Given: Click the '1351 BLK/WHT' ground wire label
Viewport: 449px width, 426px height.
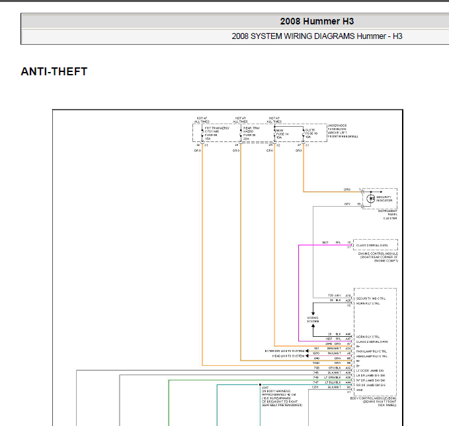Looking at the screenshot, I should 327,387.
